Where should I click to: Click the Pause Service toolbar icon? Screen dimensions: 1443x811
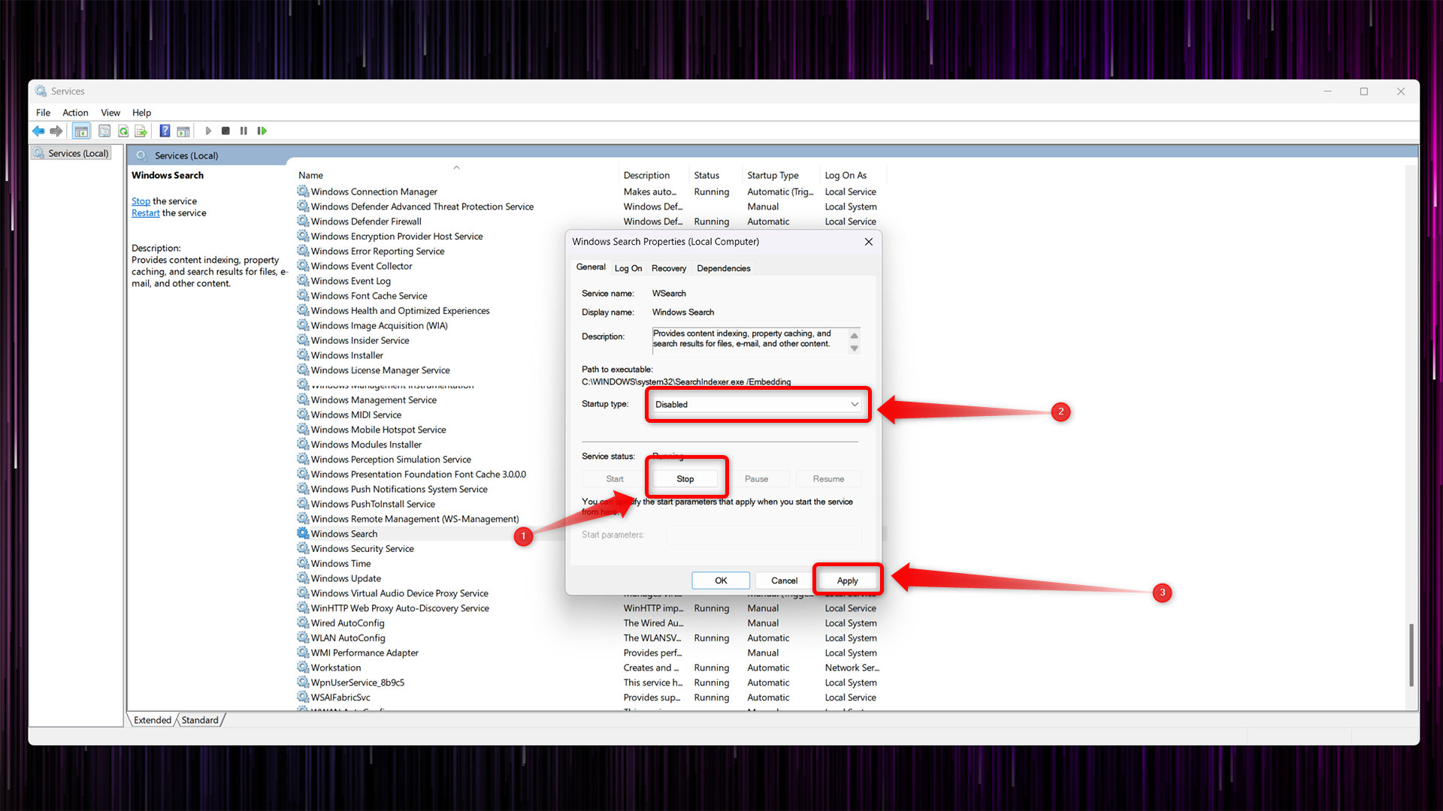[244, 131]
